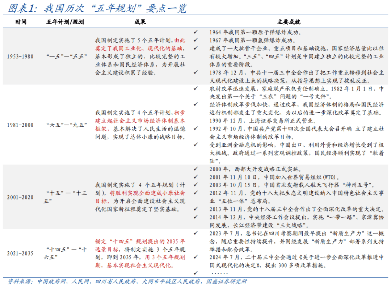Screen dimensions: 391x285
Task: Select the 1981-2000 time period cell
Action: [20, 125]
